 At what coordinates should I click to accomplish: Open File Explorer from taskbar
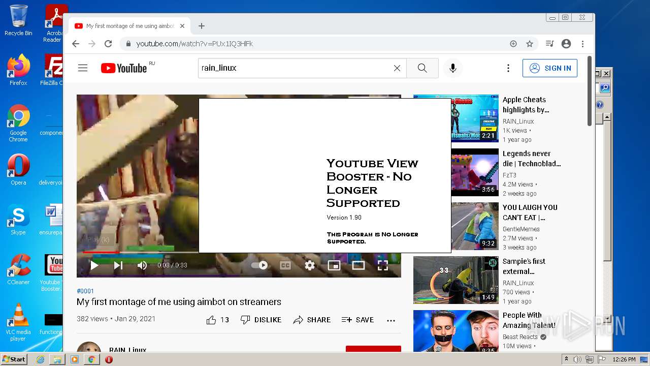click(x=57, y=359)
